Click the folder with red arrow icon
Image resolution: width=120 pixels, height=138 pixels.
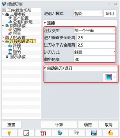[111, 133]
